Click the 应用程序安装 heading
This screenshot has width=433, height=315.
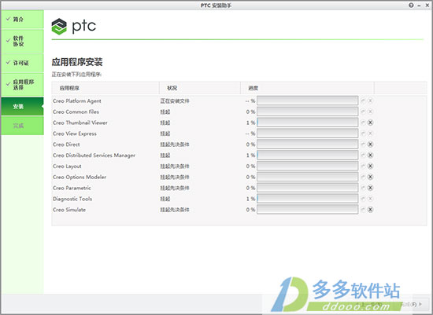(77, 62)
